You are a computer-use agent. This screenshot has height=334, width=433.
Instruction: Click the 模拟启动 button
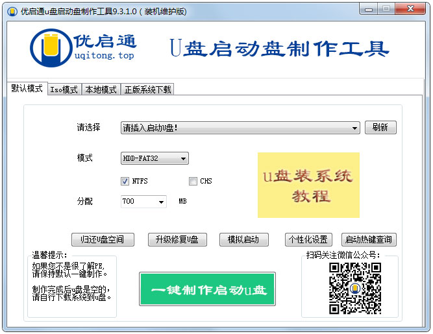point(244,239)
